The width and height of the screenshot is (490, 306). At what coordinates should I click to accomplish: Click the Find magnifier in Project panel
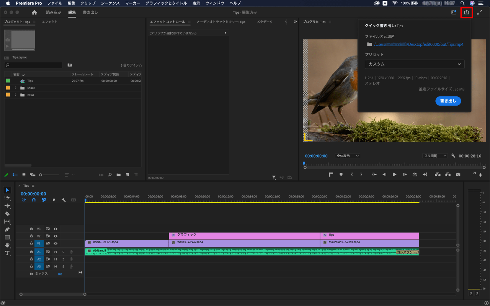(110, 175)
